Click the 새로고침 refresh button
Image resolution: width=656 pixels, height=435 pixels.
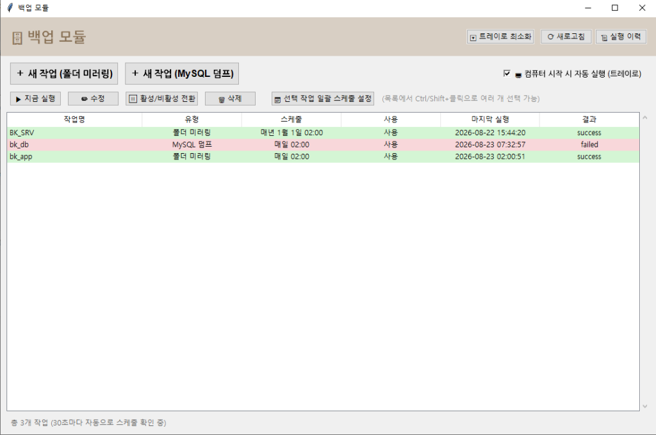[x=566, y=37]
